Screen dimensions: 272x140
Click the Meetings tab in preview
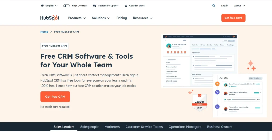click(x=230, y=45)
